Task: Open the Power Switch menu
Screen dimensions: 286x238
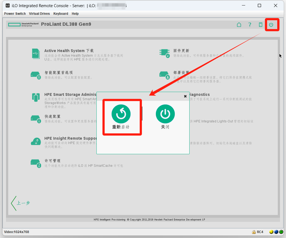Action: tap(15, 14)
